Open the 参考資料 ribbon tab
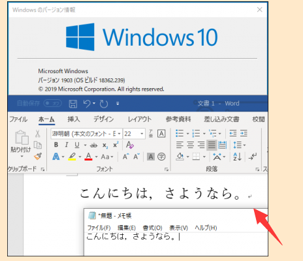Screen dimensions: 303x261 [178, 119]
